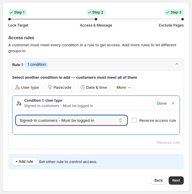Select the Step 3 badge
The height and width of the screenshot is (194, 192).
pos(174,12)
